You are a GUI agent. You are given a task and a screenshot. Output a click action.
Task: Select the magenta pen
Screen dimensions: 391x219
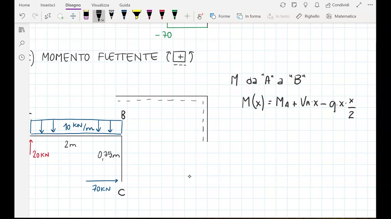point(149,15)
